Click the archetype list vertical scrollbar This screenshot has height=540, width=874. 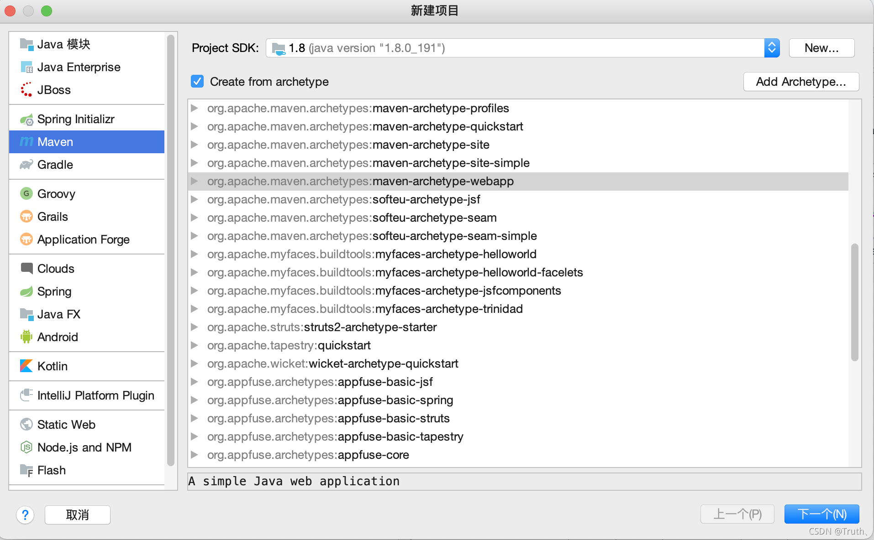click(854, 302)
